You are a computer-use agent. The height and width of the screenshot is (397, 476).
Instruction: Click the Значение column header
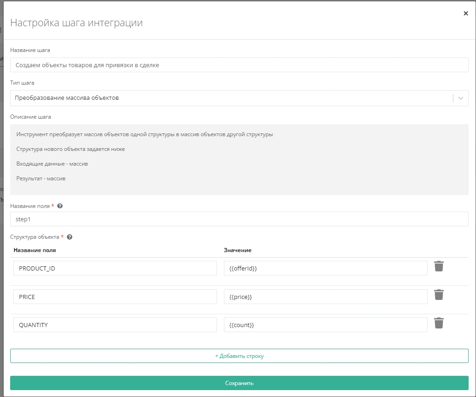click(x=238, y=250)
